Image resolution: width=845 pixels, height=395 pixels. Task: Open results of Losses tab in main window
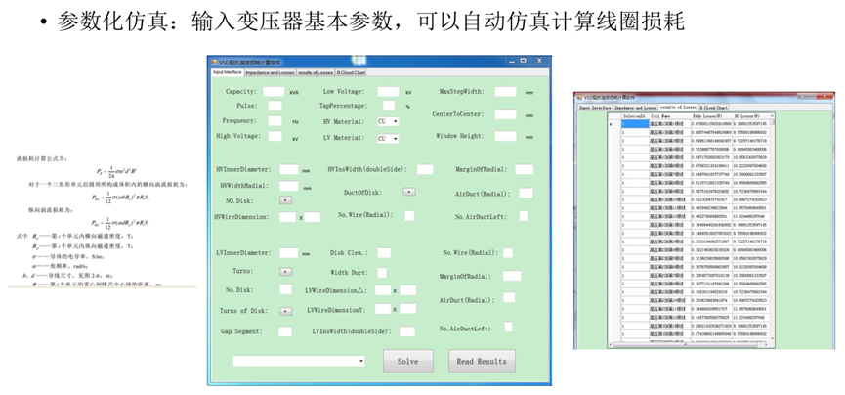point(316,72)
